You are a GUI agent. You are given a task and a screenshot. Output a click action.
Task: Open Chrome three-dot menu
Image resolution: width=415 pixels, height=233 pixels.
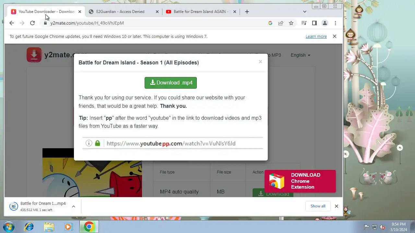pyautogui.click(x=335, y=23)
